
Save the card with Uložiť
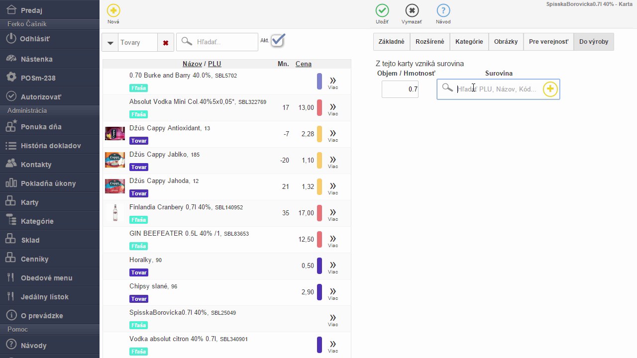[x=382, y=10]
